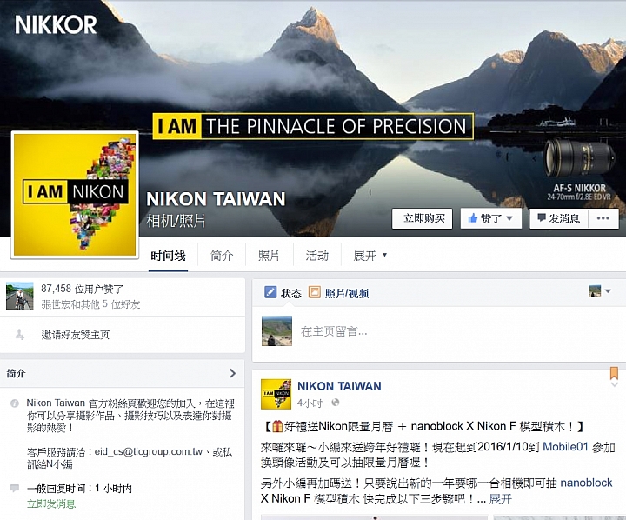Switch to the 简介 tab

222,255
